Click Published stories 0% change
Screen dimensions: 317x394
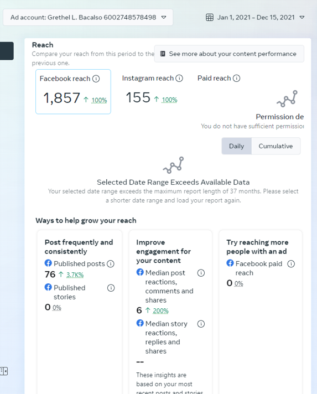pyautogui.click(x=57, y=308)
